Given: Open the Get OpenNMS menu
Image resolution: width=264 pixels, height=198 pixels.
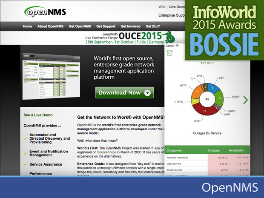Looking at the screenshot, I should 80,26.
